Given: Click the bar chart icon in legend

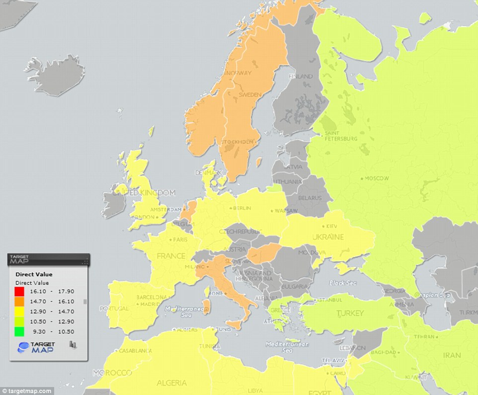Looking at the screenshot, I should pos(73,344).
